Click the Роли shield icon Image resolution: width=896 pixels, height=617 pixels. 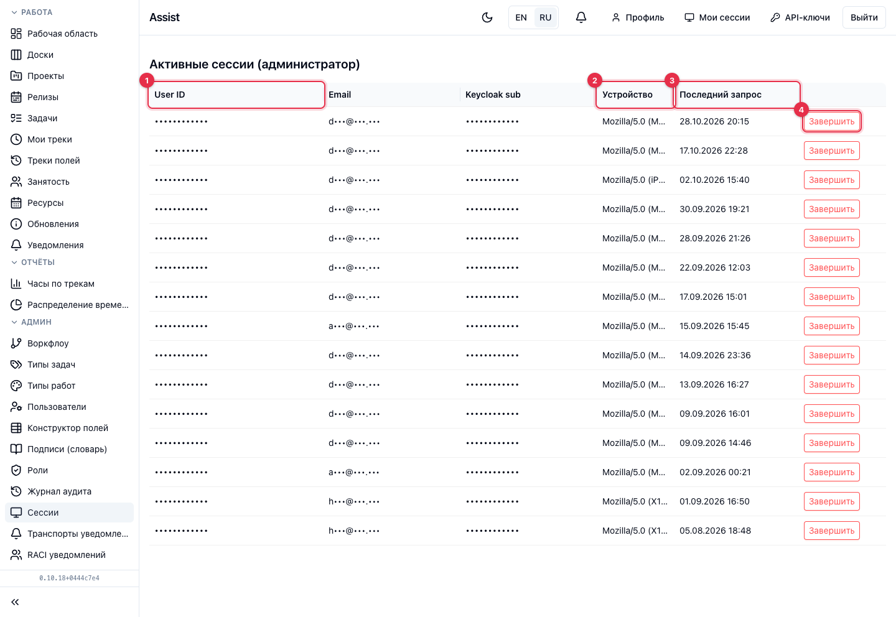pos(16,470)
